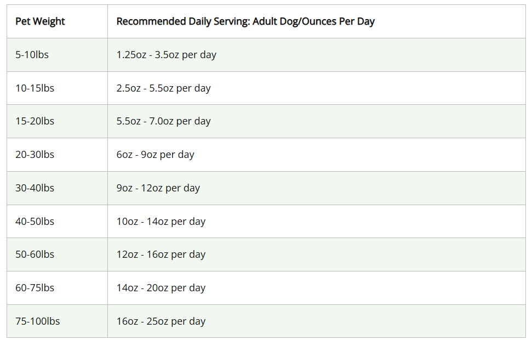Select the 15-20lbs weight cell

35,121
